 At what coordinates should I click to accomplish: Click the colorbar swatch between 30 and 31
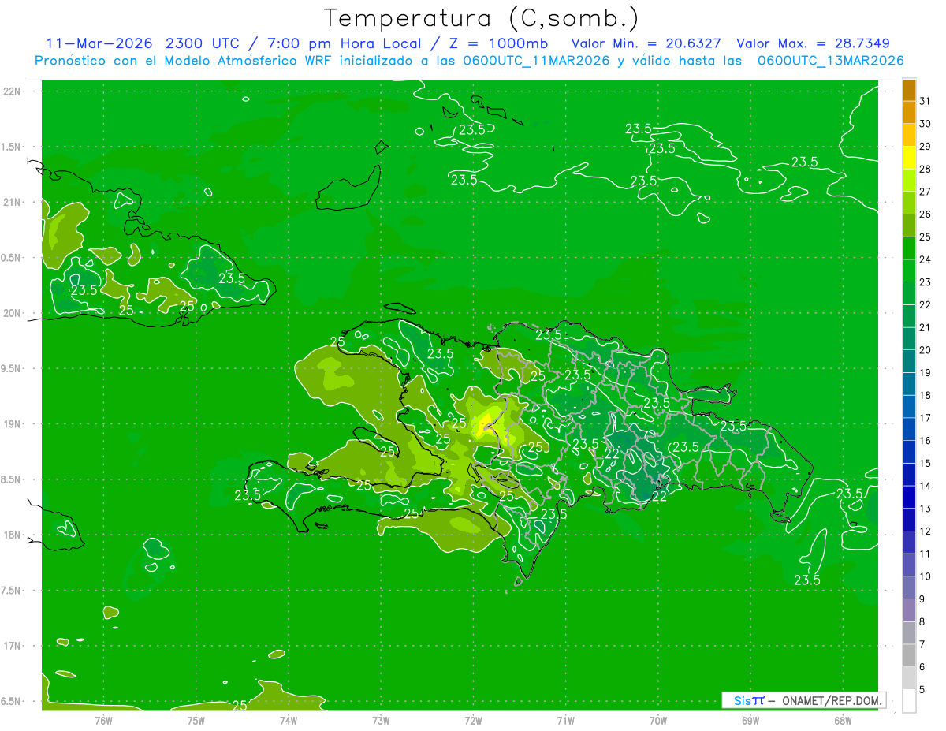909,113
